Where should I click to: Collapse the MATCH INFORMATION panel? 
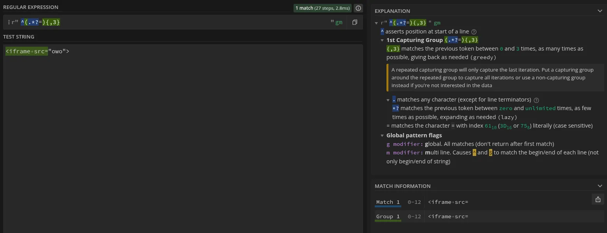point(600,186)
